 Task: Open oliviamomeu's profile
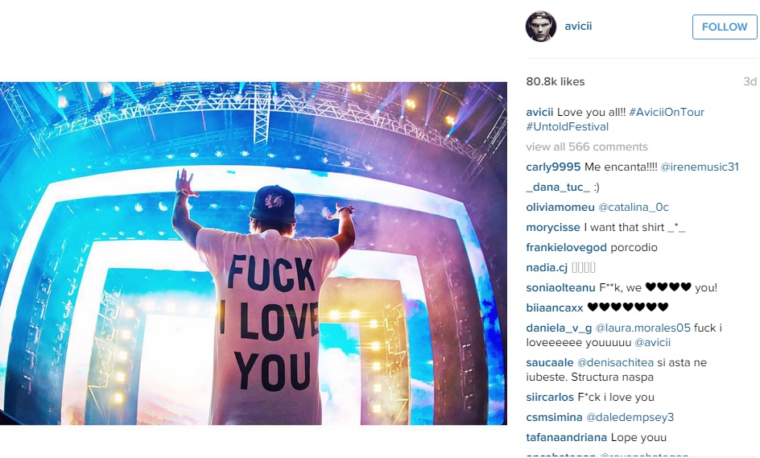[x=560, y=207]
